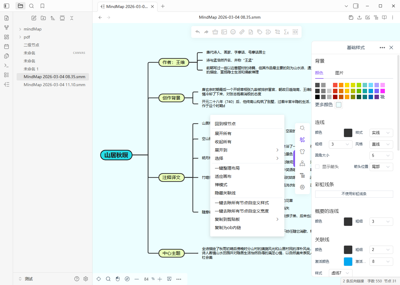The height and width of the screenshot is (285, 400).
Task: Open the 概要的连线 粗细 dropdown
Action: click(381, 221)
